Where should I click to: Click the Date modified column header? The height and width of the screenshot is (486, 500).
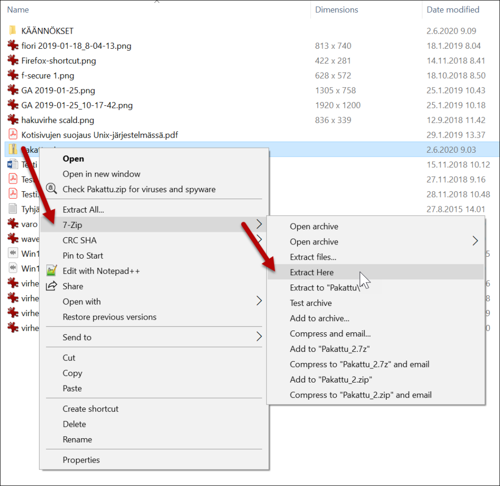click(x=452, y=9)
